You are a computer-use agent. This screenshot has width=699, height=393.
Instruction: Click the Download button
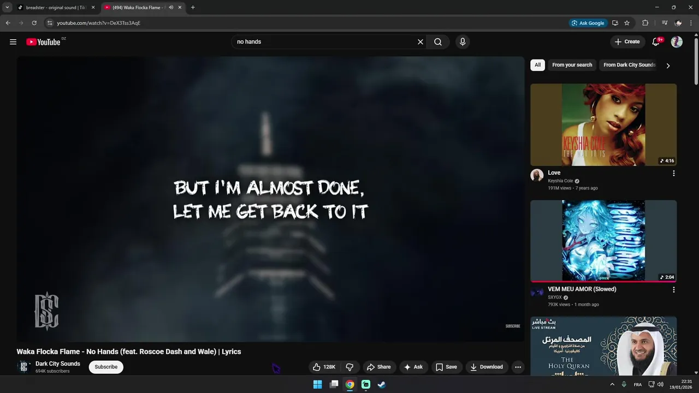pos(486,367)
